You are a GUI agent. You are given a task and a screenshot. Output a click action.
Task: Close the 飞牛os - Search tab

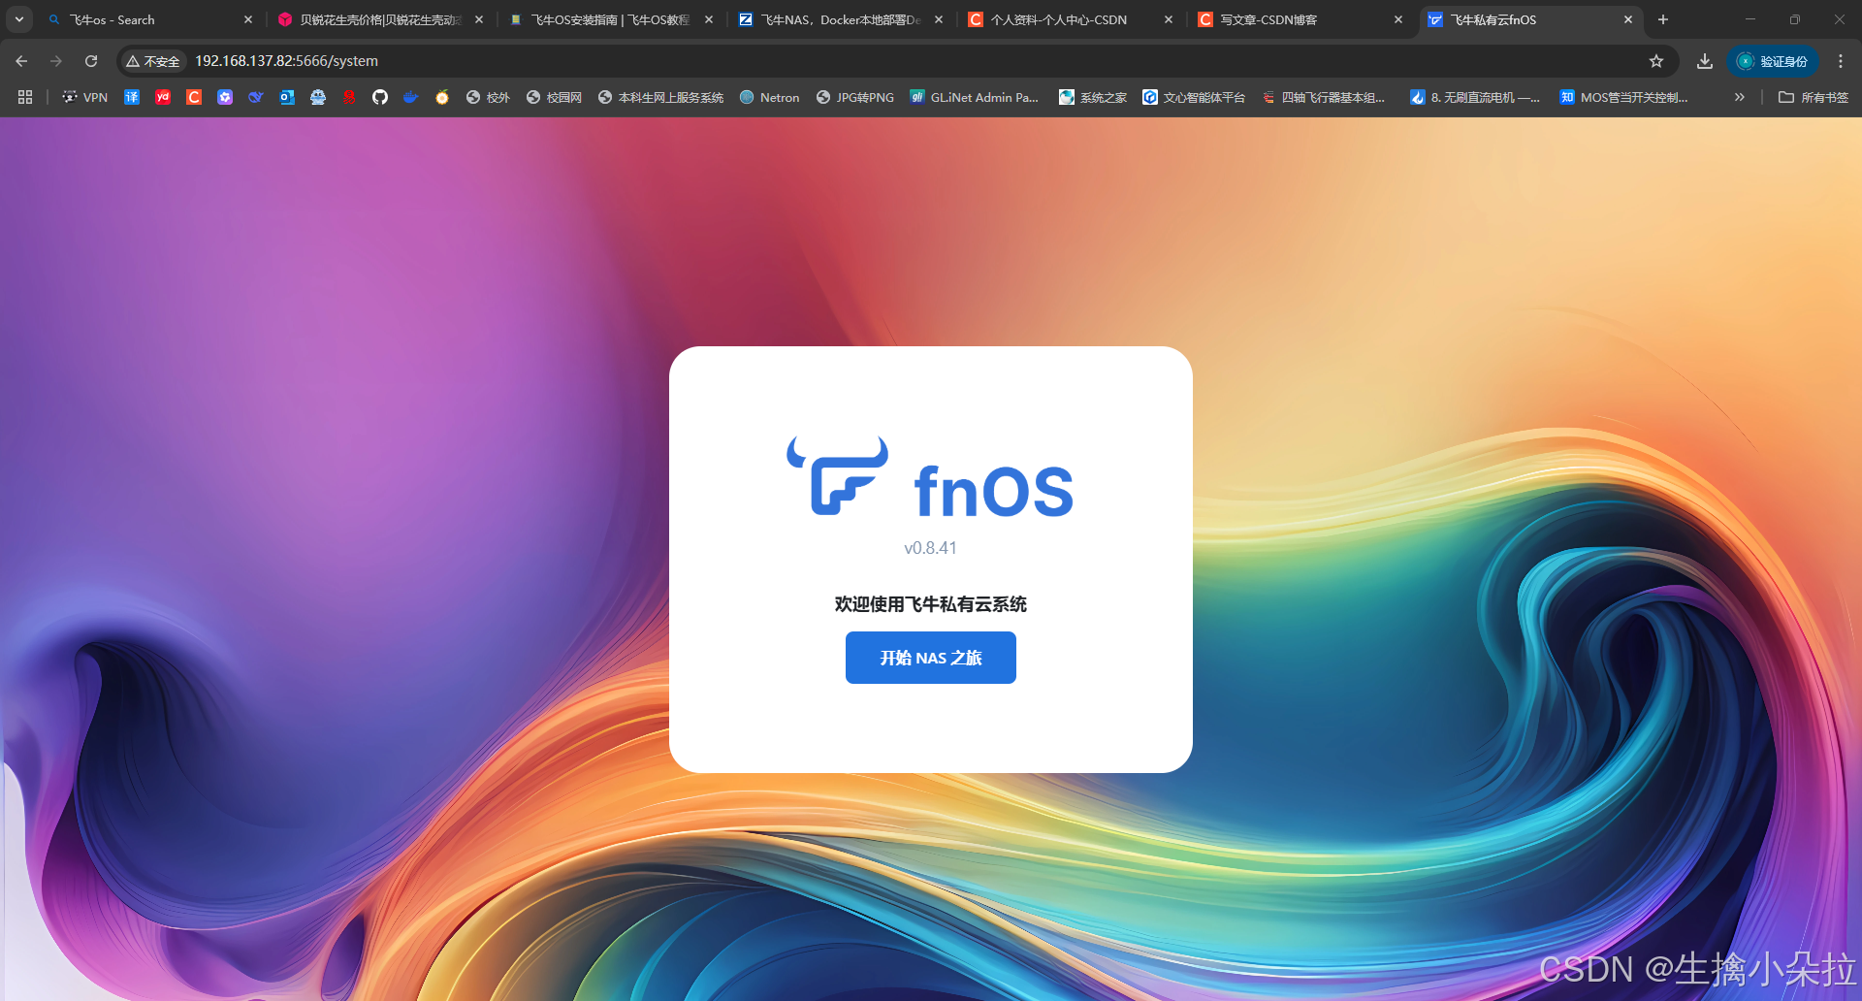point(248,19)
